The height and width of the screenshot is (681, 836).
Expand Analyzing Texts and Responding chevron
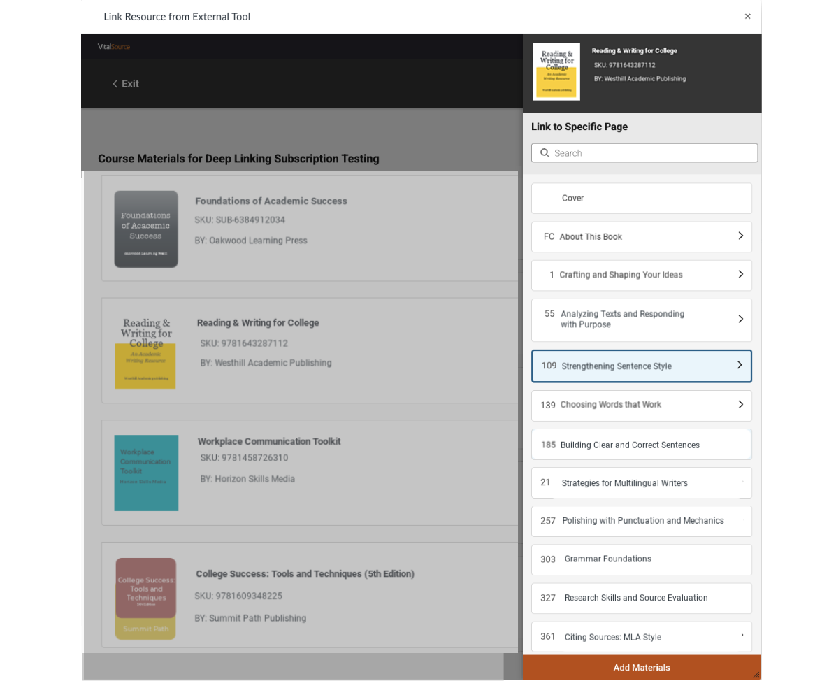(740, 319)
